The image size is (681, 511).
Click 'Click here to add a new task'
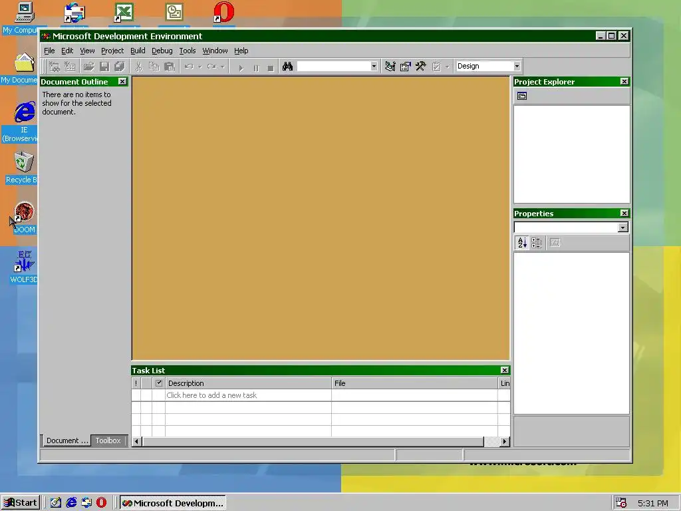(211, 395)
